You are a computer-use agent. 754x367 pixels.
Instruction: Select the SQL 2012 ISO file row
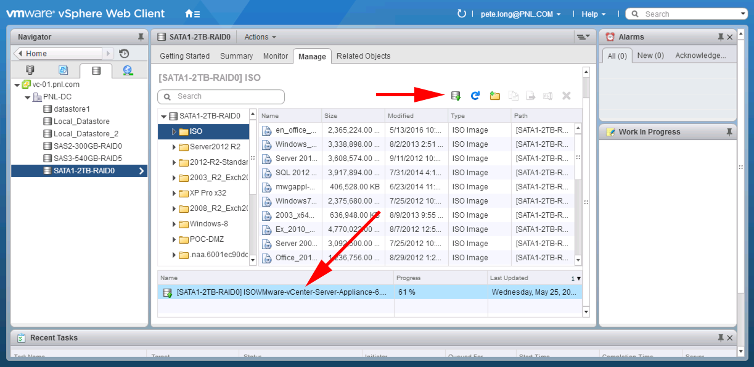click(x=416, y=173)
